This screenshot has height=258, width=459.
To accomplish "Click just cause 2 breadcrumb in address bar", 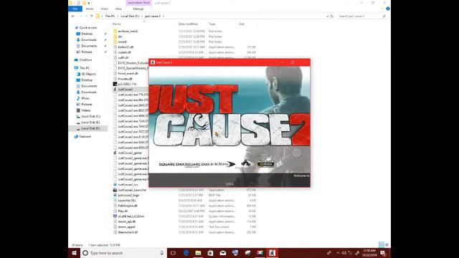I will (153, 16).
